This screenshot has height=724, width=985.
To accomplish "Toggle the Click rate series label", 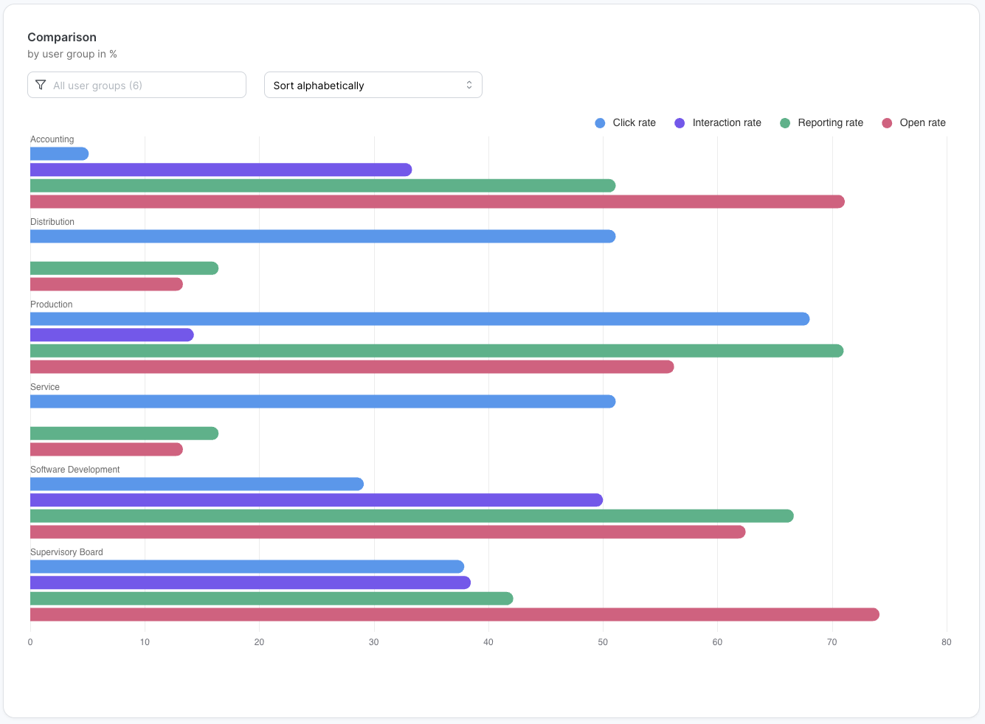I will tap(634, 123).
